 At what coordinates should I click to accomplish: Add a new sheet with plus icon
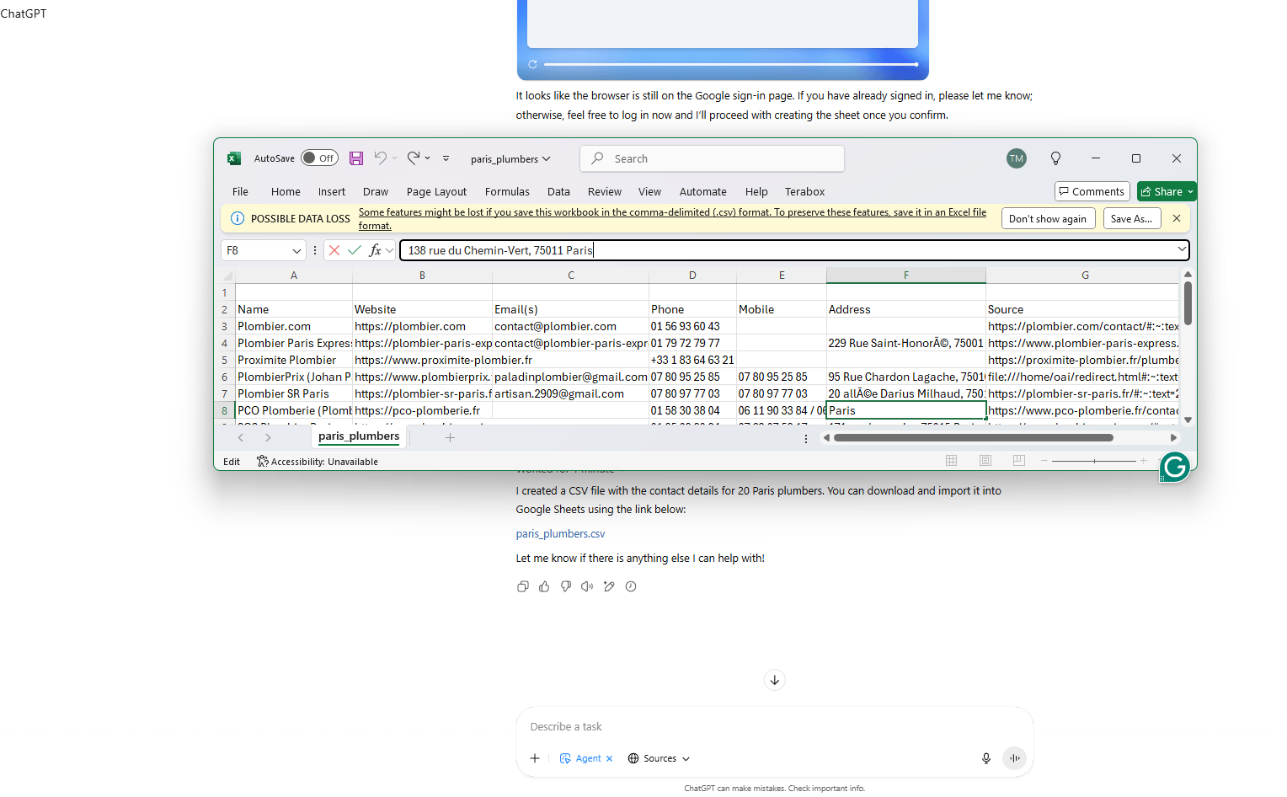[x=450, y=437]
